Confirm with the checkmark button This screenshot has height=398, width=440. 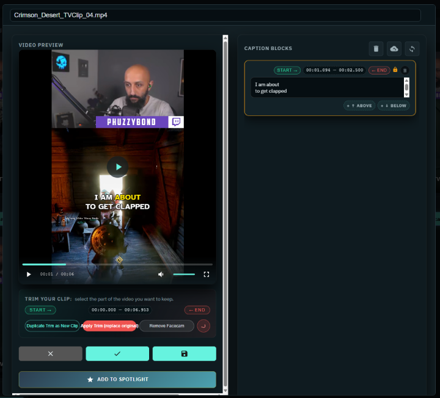(117, 353)
